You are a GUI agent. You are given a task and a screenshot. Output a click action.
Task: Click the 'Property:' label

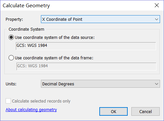coord(14,19)
